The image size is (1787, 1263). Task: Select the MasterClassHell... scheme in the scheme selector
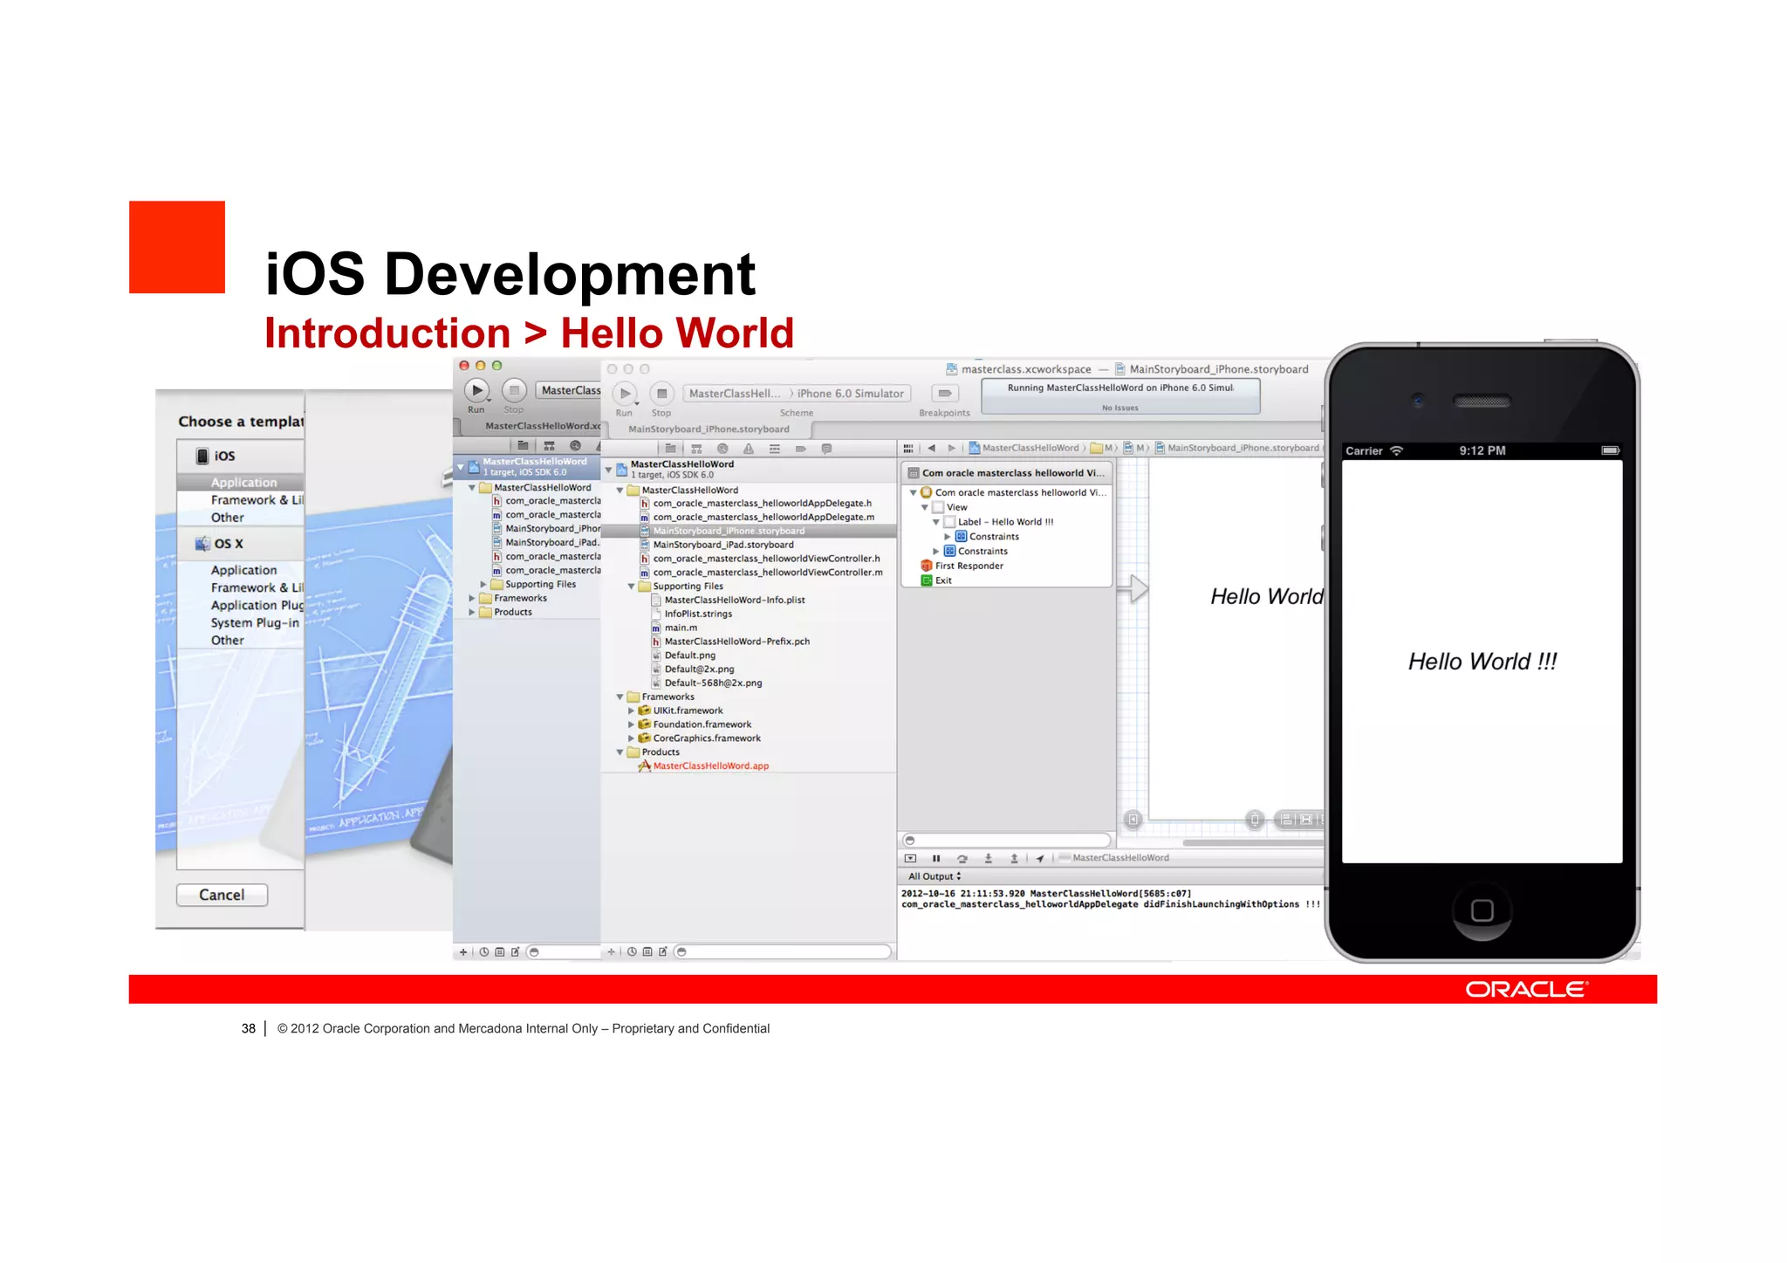(x=735, y=395)
